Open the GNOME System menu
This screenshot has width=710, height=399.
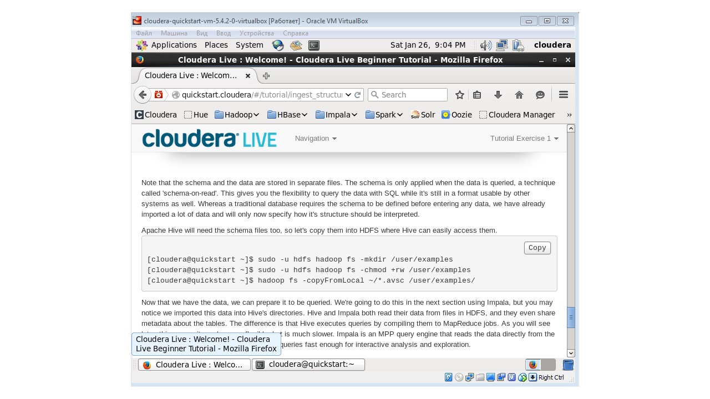pyautogui.click(x=249, y=45)
